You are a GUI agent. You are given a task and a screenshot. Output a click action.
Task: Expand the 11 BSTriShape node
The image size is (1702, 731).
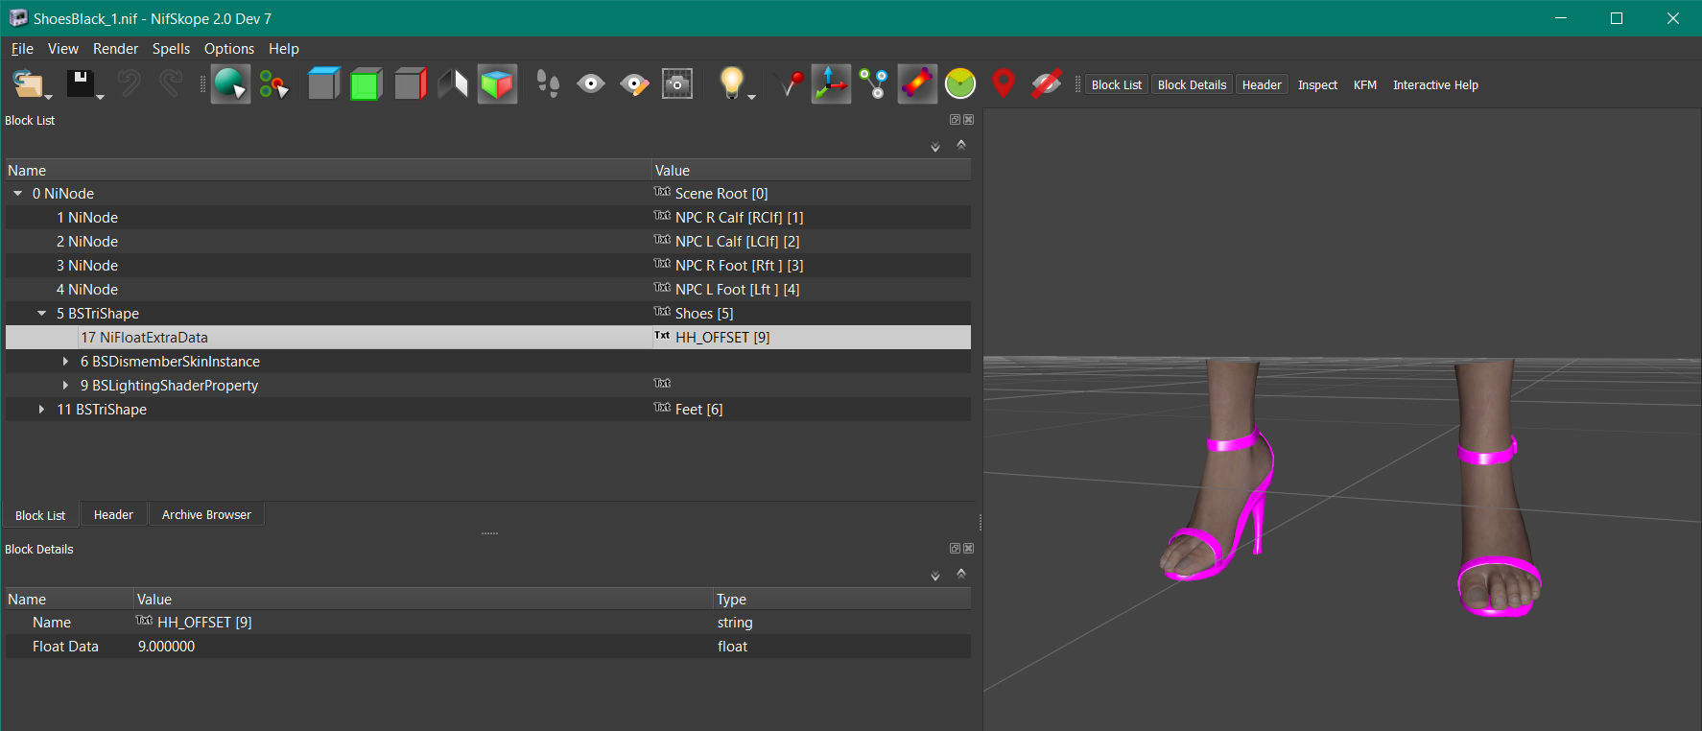point(41,410)
